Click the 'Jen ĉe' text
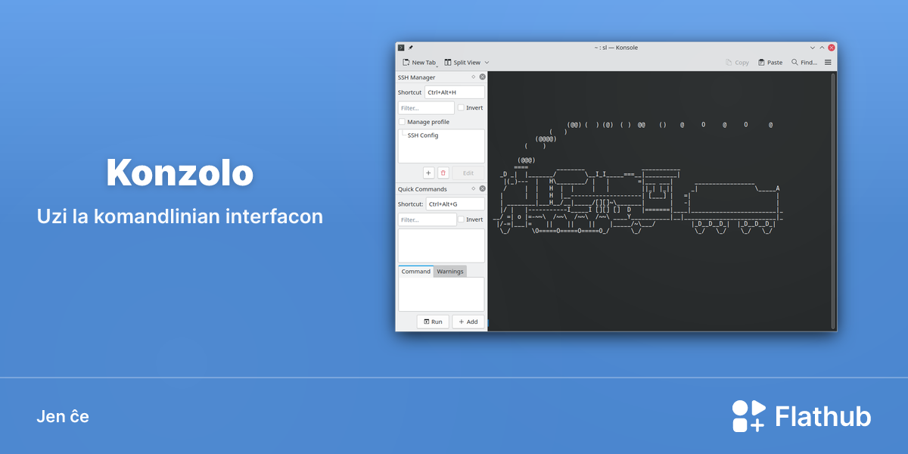The height and width of the screenshot is (454, 908). (x=63, y=416)
